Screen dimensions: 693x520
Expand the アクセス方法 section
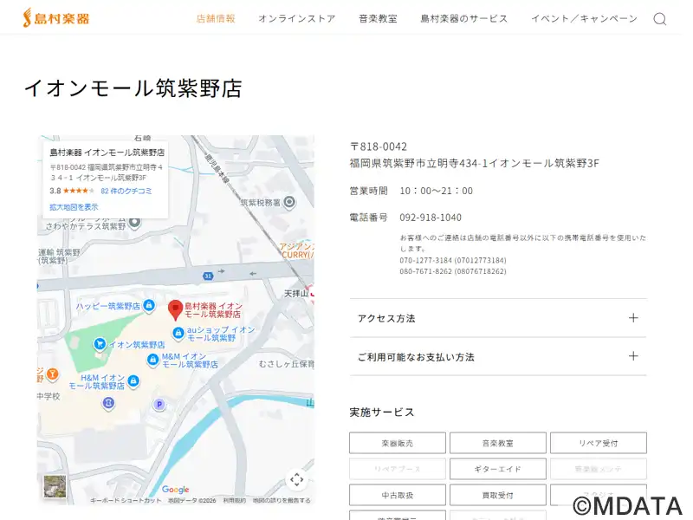[497, 318]
